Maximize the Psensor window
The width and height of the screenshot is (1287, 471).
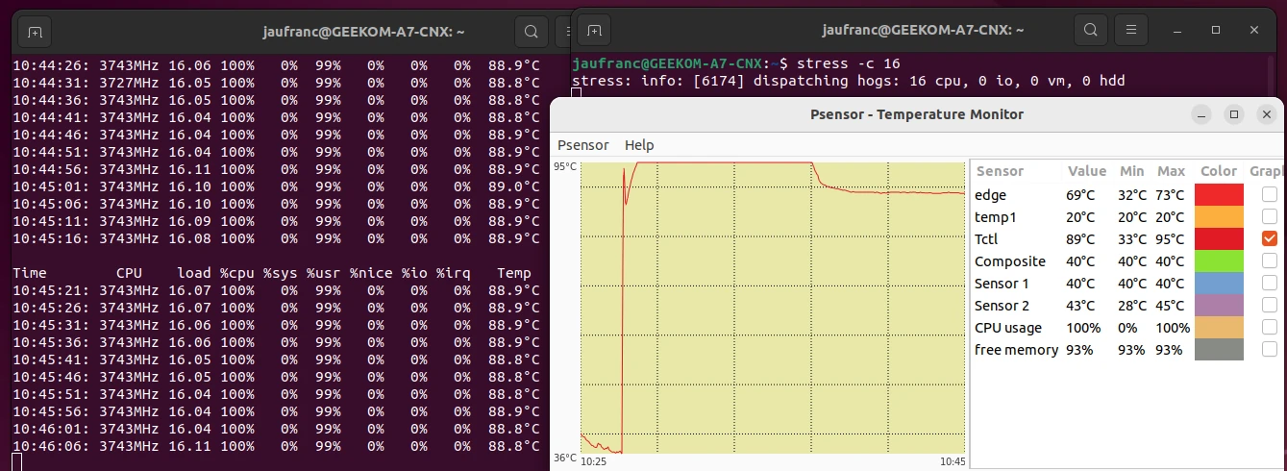click(x=1234, y=114)
